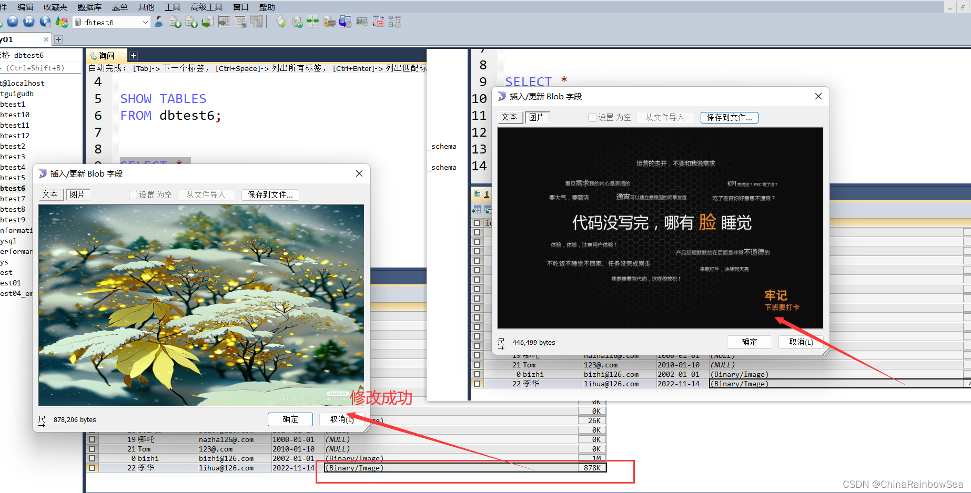Click 取消 in the right Blob dialog

[x=801, y=342]
